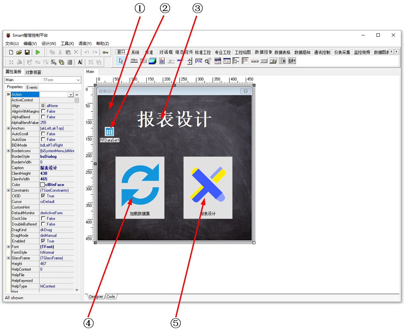Pick the dotted grid component icon
This screenshot has height=334, width=404.
tap(245, 61)
